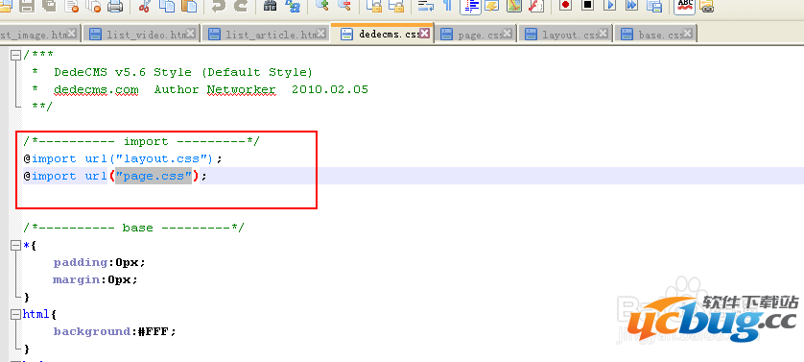
Task: Toggle the spell check ABC icon
Action: point(685,6)
